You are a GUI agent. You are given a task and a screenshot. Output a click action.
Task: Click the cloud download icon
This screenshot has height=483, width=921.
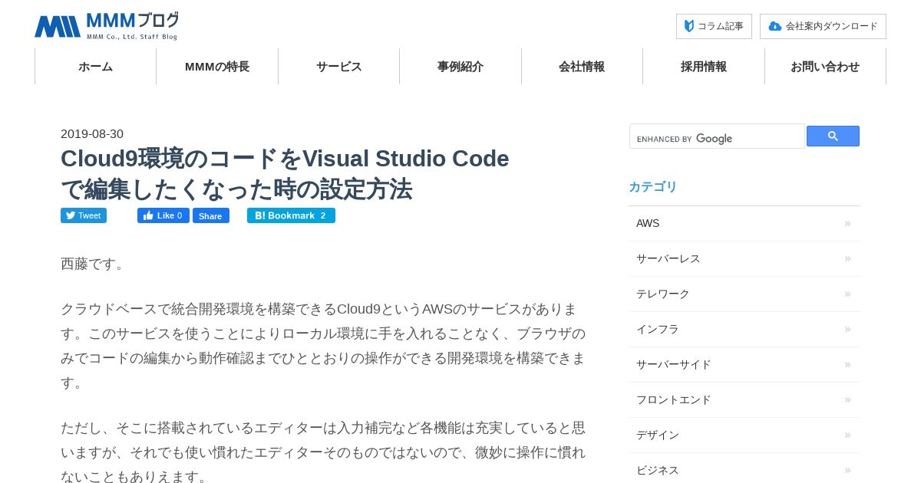coord(775,26)
